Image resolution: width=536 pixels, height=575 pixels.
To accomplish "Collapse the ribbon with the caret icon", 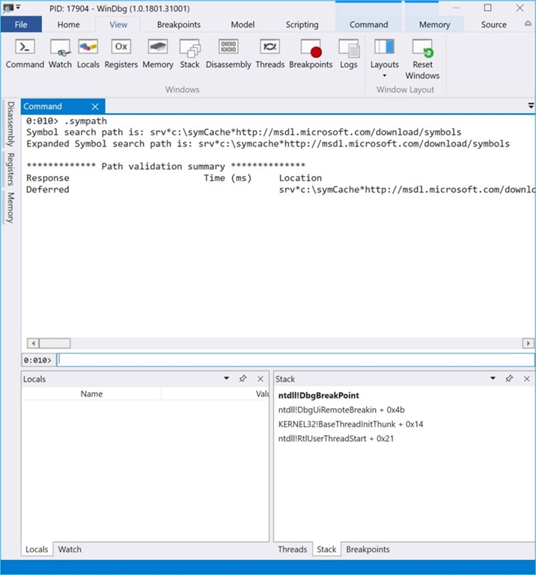I will [528, 24].
